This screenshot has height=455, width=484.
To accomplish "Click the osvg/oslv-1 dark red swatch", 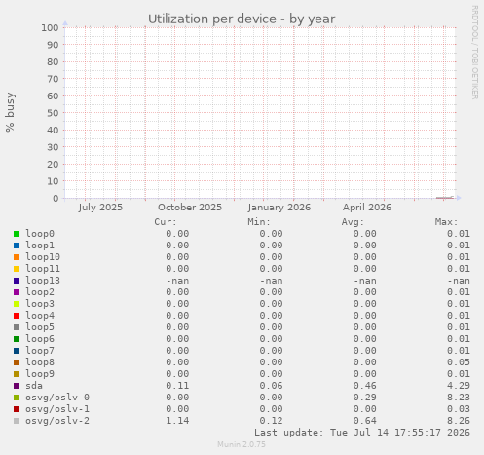I will click(17, 409).
